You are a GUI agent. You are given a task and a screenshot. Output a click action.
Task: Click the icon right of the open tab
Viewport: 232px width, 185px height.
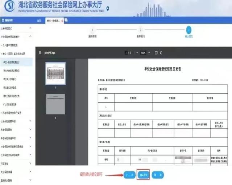click(66, 20)
